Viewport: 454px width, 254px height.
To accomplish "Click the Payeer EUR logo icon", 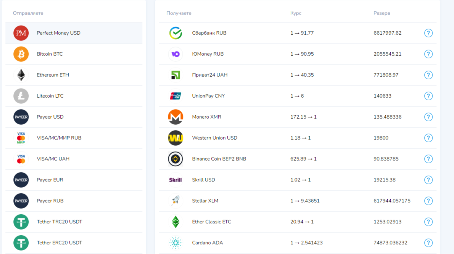I will [21, 180].
